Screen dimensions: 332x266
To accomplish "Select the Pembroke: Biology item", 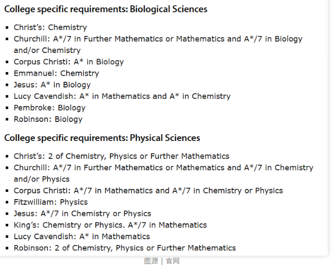I will (50, 108).
